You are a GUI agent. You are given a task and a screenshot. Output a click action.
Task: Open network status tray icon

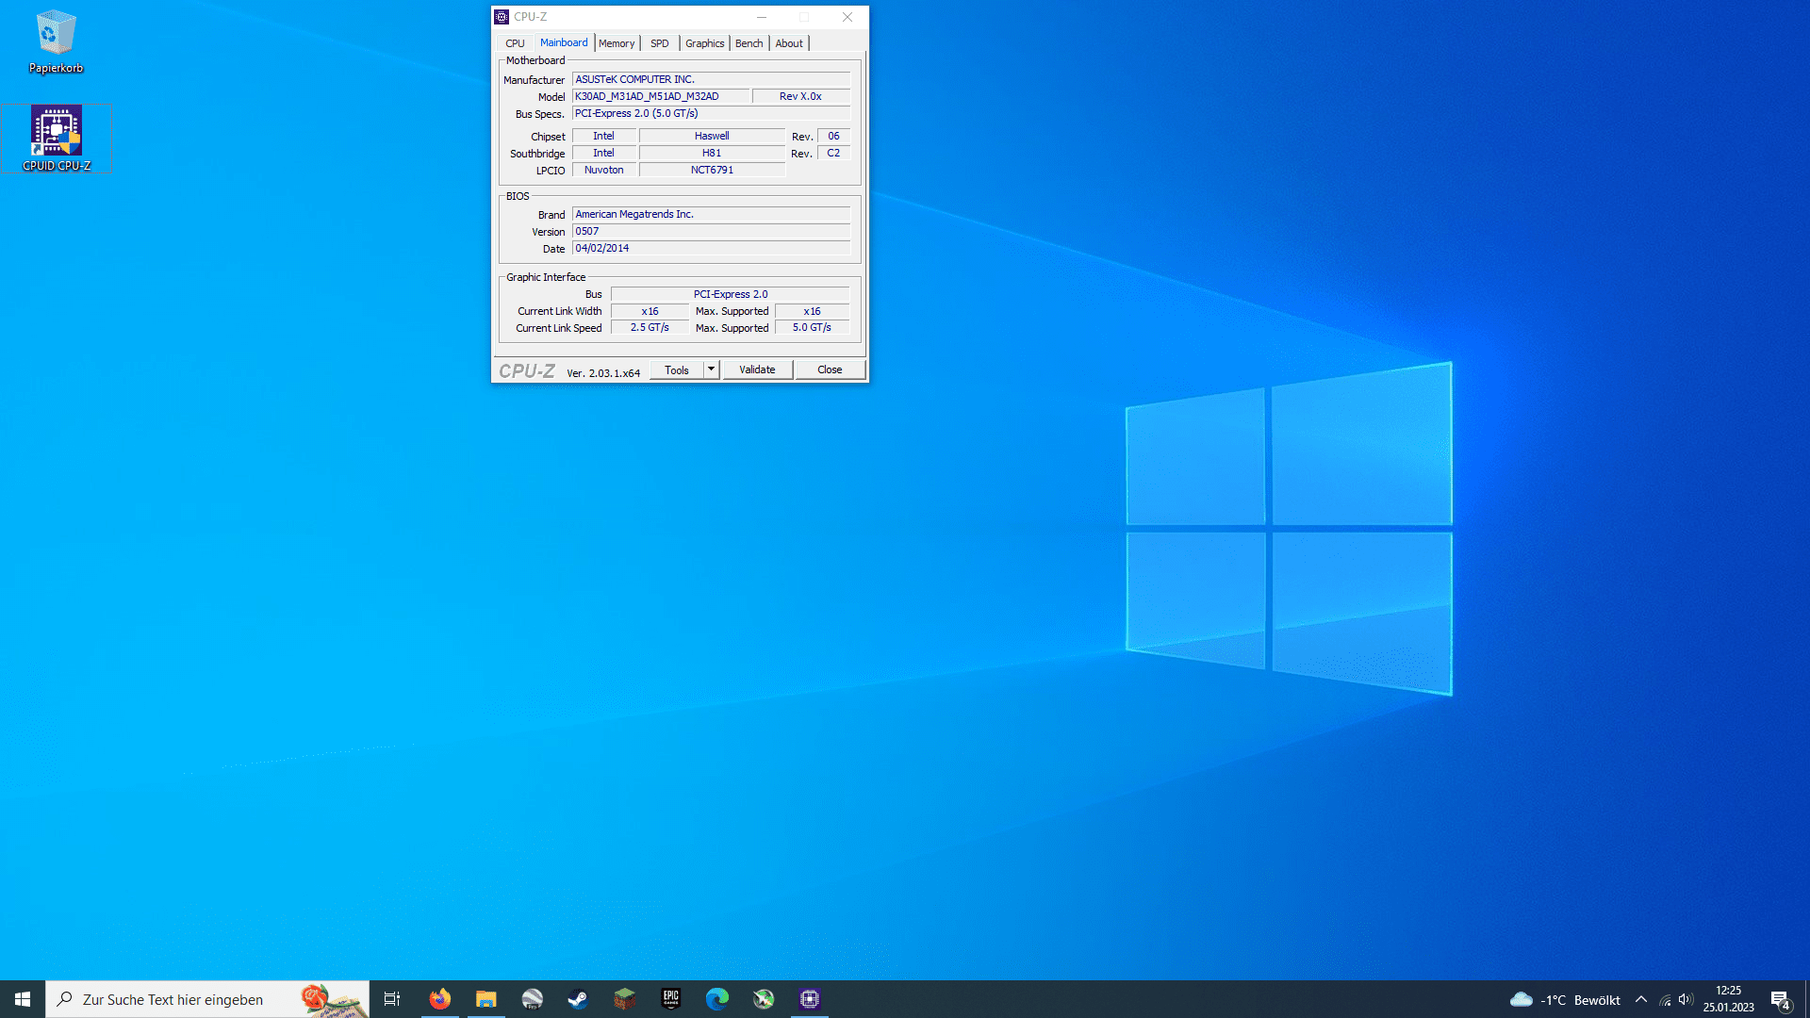pyautogui.click(x=1665, y=1000)
